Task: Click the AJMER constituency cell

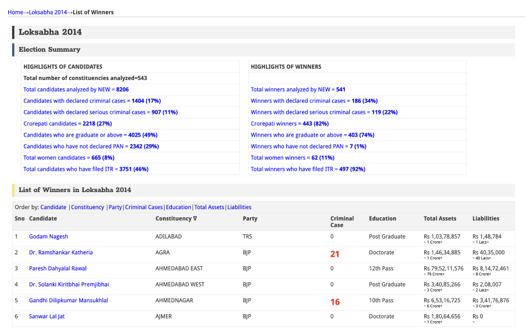Action: (164, 316)
